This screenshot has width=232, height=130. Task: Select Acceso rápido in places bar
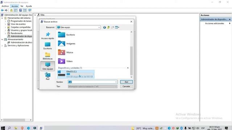47,36
